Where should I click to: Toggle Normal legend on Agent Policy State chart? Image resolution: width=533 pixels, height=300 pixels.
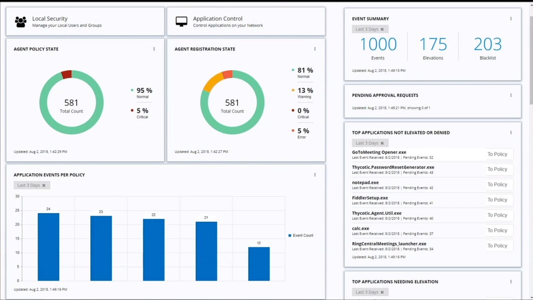[x=142, y=92]
